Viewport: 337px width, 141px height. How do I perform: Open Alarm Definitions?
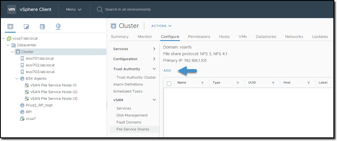(128, 84)
